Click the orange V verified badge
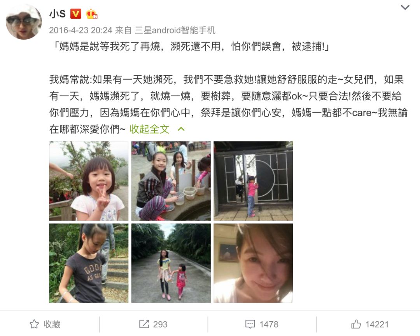420x336 pixels. pos(75,13)
